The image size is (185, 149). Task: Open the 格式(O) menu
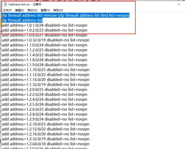(x=32, y=10)
